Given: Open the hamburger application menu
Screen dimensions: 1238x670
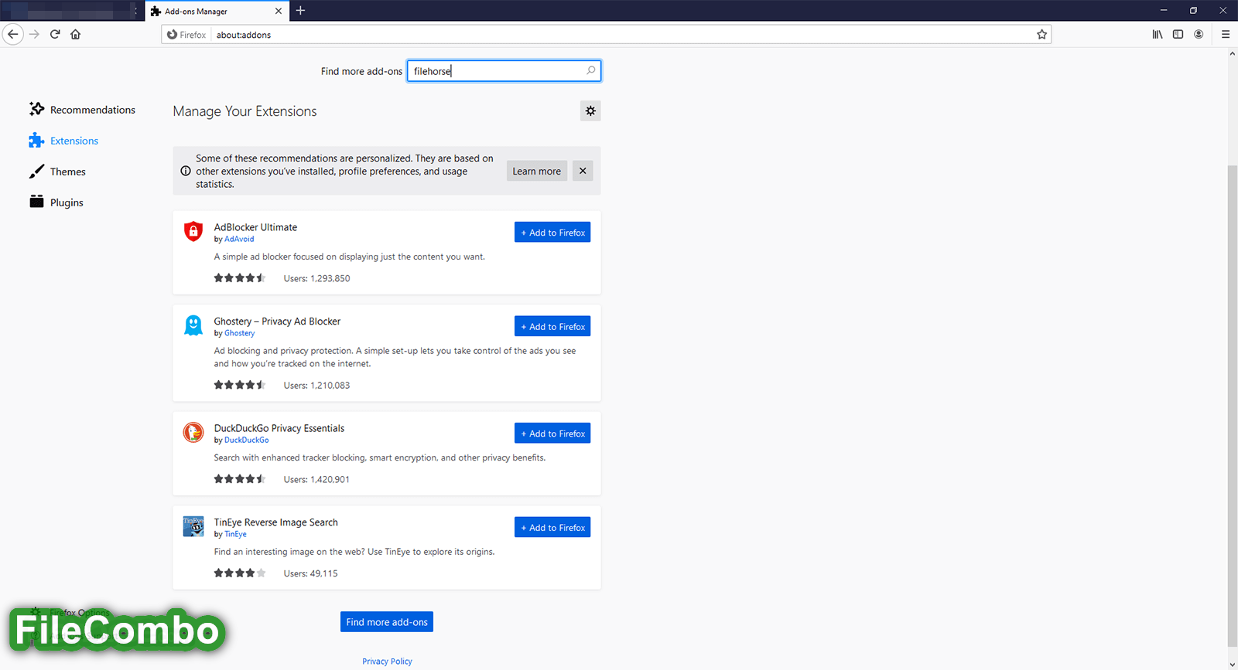Looking at the screenshot, I should point(1226,34).
